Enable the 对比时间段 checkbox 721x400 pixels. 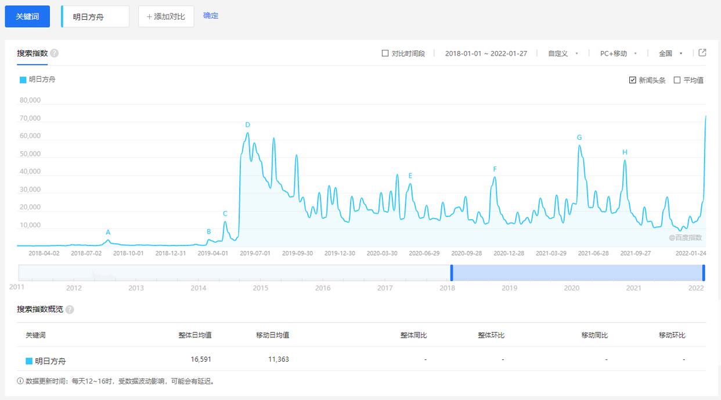tap(385, 53)
